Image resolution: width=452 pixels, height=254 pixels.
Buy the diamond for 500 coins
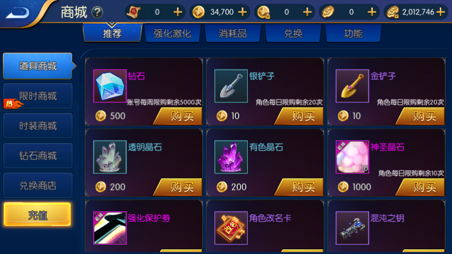pyautogui.click(x=178, y=116)
